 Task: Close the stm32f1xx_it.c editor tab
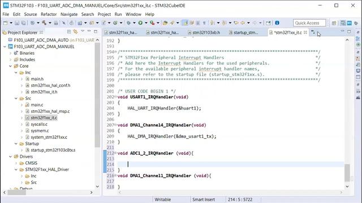click(x=305, y=32)
